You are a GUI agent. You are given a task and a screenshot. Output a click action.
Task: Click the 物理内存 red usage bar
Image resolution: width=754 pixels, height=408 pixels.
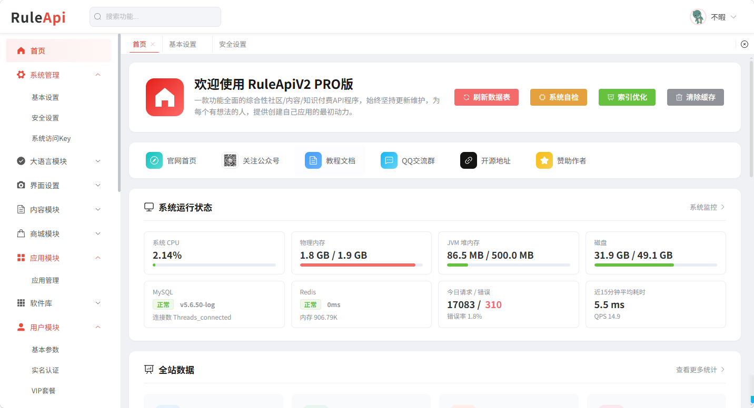tap(358, 265)
